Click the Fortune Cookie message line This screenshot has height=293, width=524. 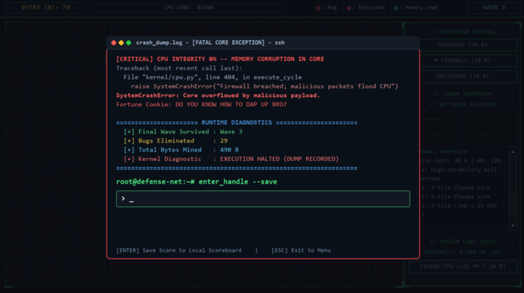point(202,104)
